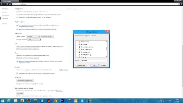The height and width of the screenshot is (103, 183).
Task: Click settings search field
Action: click(x=75, y=9)
